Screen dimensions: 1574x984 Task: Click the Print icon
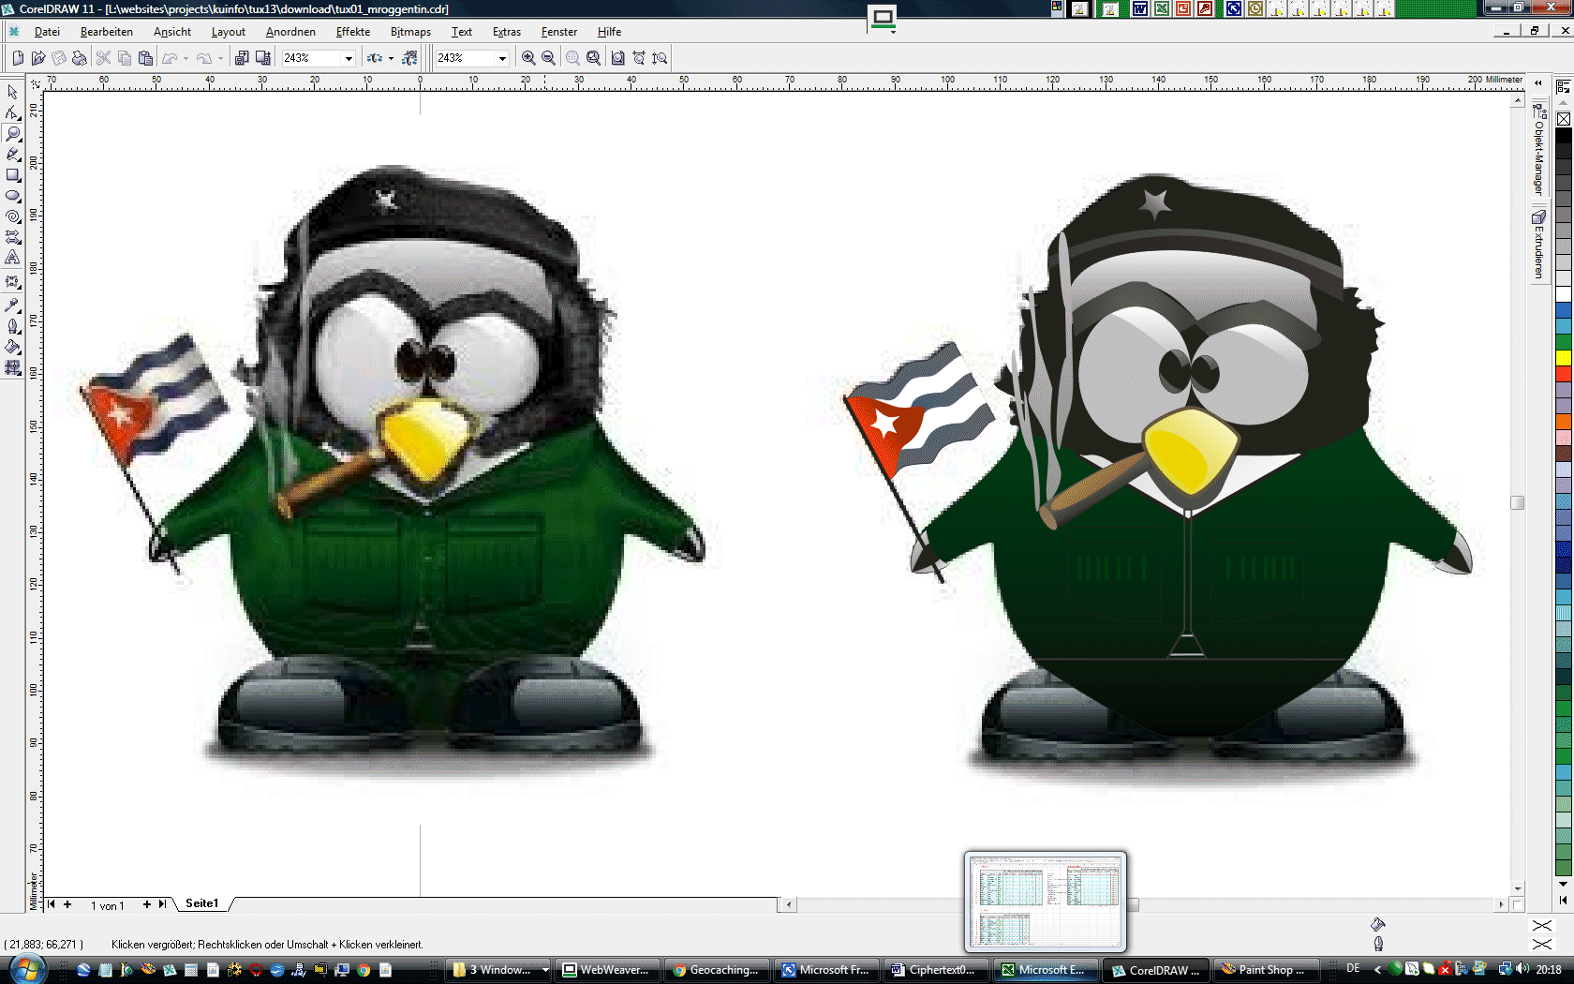pyautogui.click(x=80, y=58)
